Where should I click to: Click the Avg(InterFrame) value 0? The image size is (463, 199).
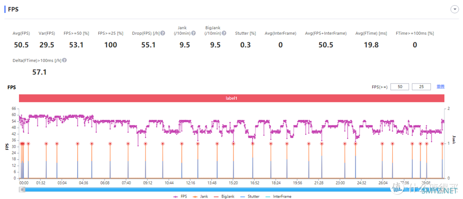tap(280, 45)
